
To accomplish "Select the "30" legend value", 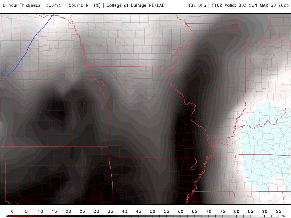I will pyautogui.click(x=96, y=211).
